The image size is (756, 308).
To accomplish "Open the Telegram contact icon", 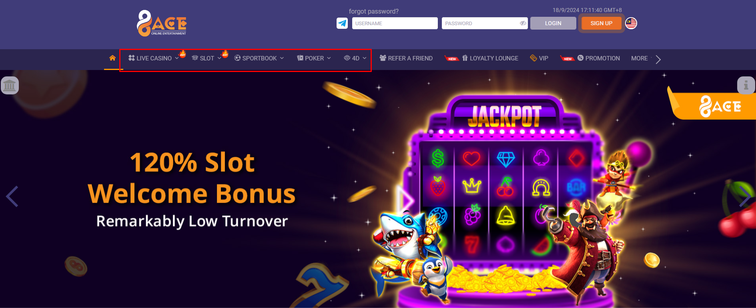I will click(x=342, y=23).
